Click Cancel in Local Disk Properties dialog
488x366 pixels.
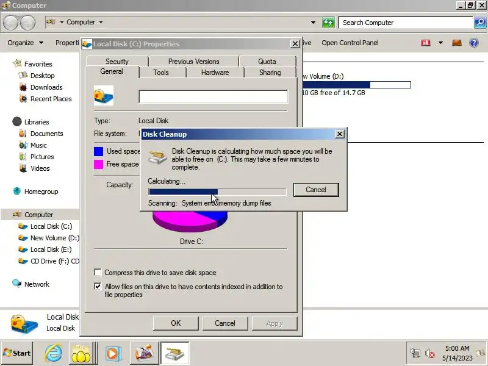point(224,323)
